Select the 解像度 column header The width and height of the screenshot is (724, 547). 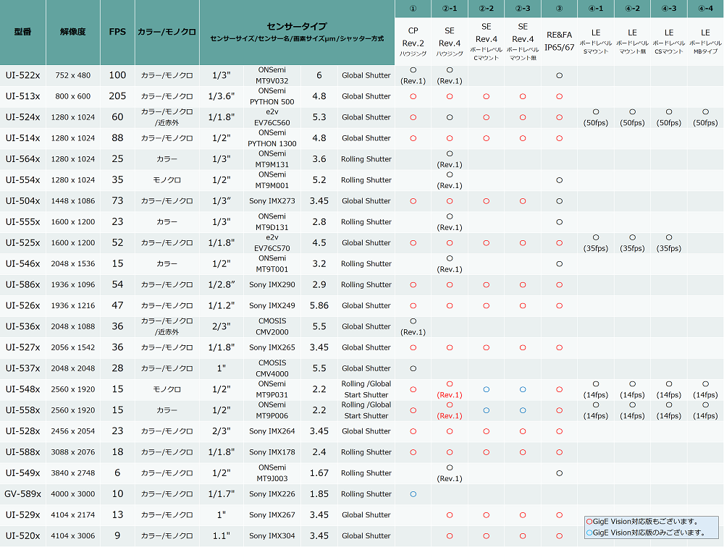tap(73, 32)
